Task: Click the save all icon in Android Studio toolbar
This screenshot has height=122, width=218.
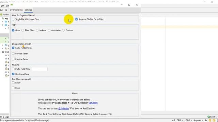Action: coord(1,10)
